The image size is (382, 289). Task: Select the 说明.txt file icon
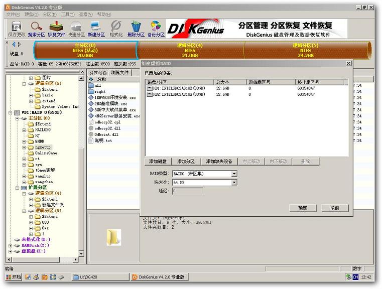[x=91, y=140]
